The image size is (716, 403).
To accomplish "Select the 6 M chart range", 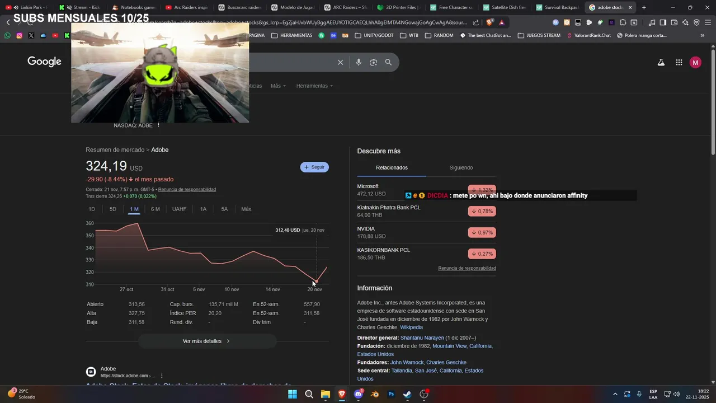I will [x=155, y=209].
